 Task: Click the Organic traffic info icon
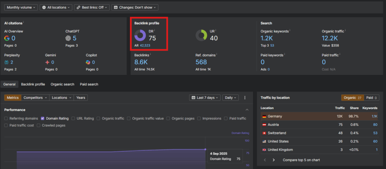point(345,31)
